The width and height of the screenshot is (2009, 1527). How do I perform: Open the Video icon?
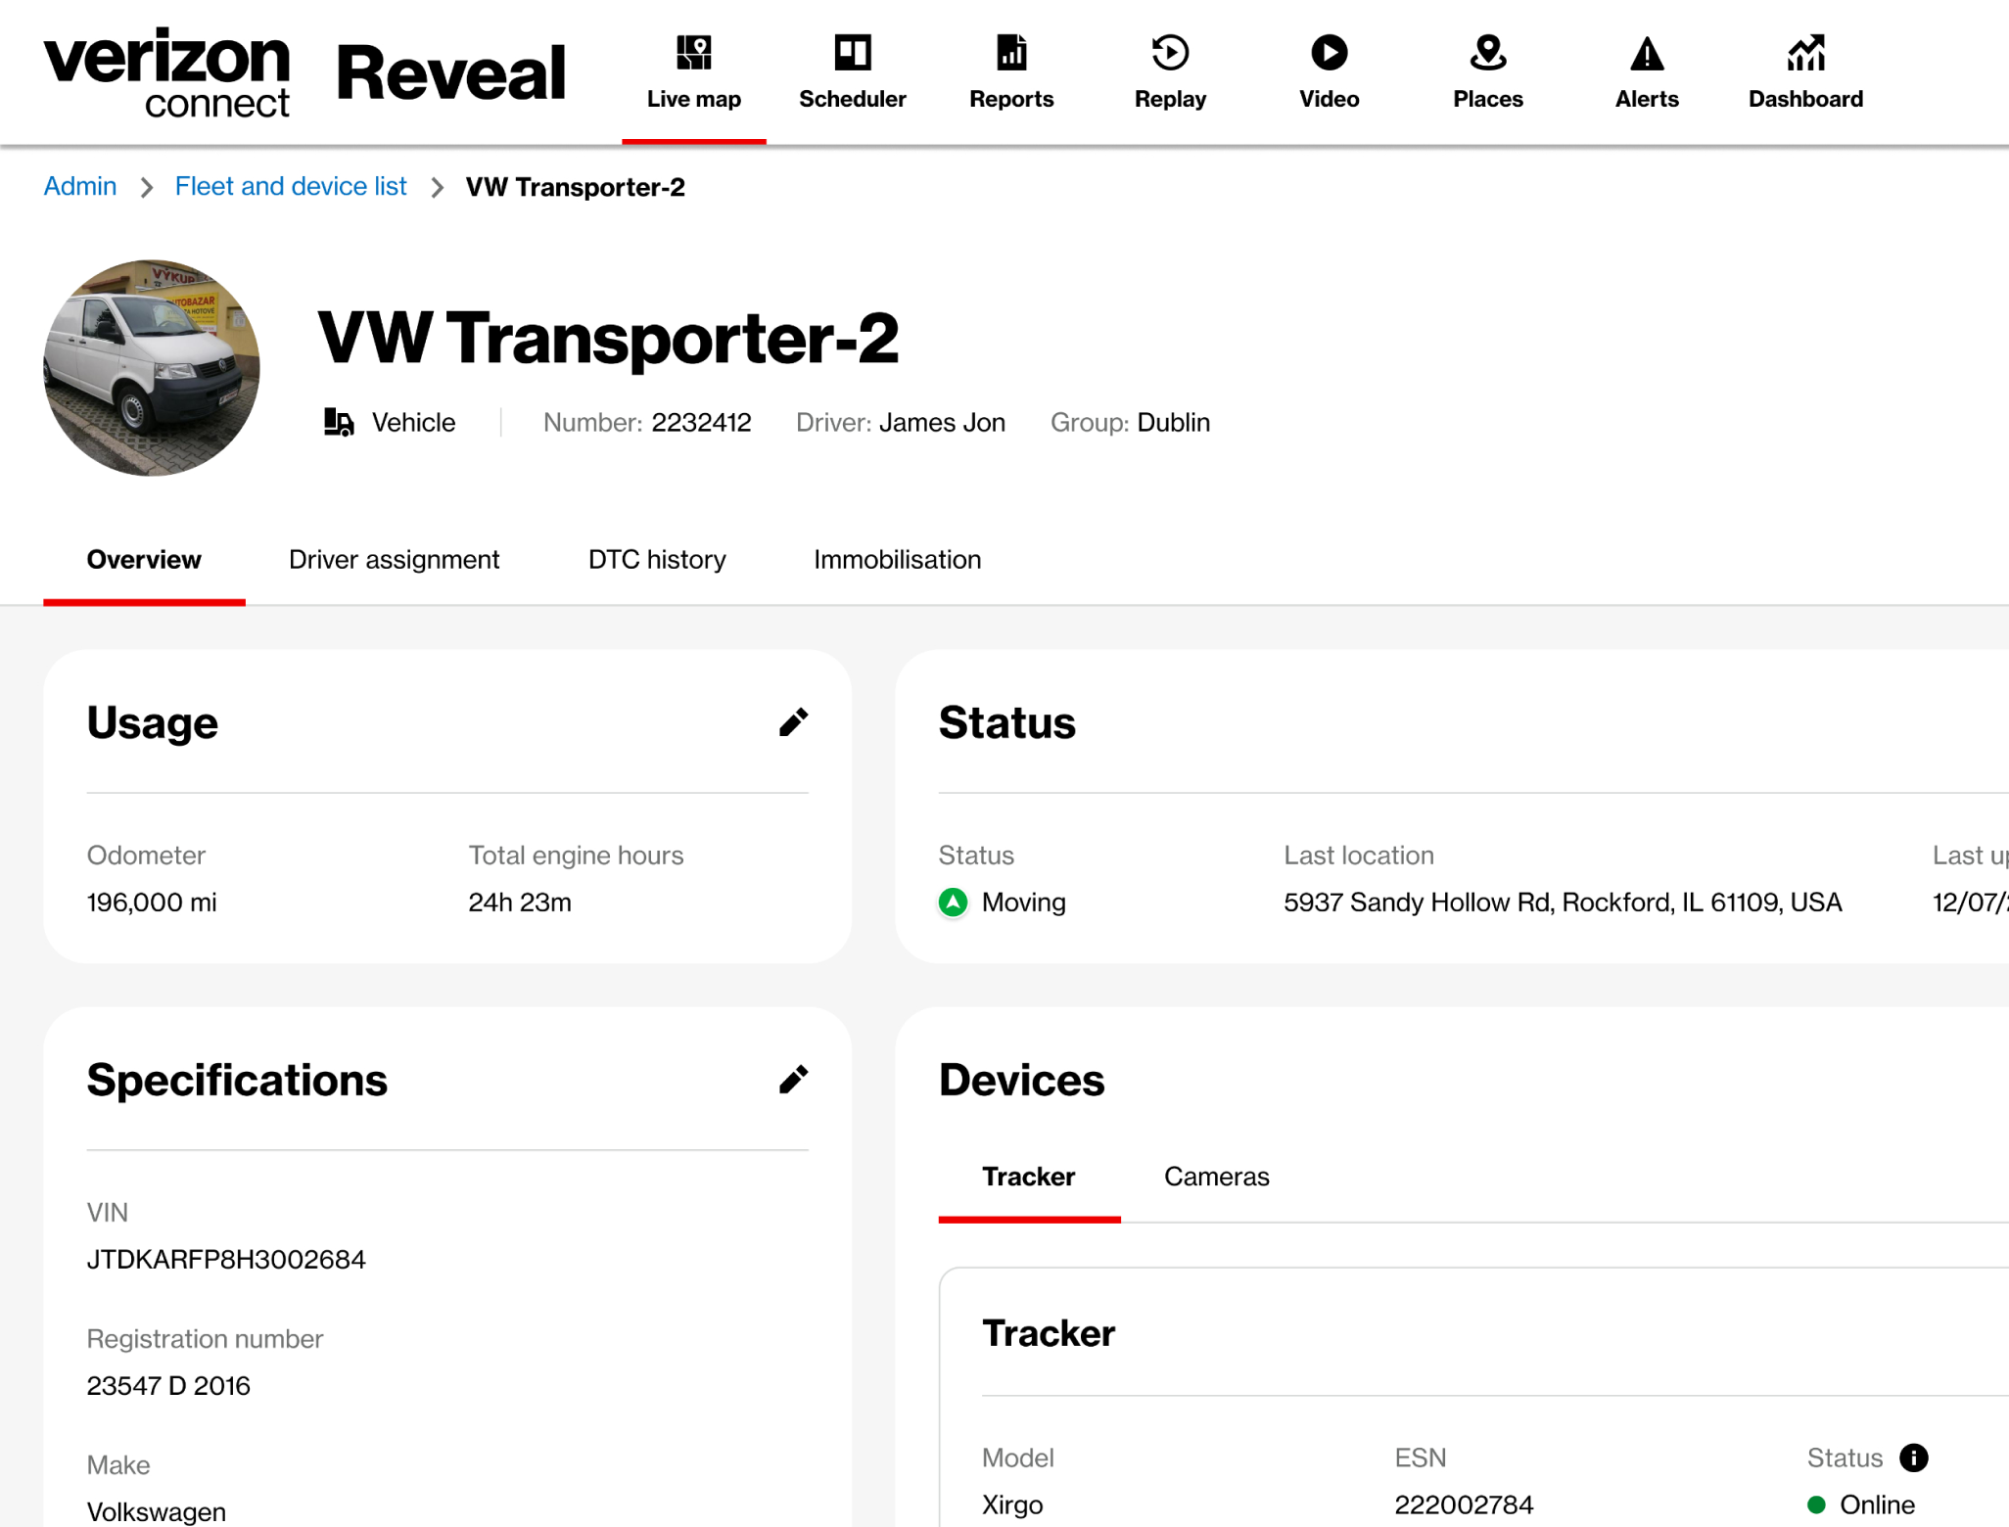click(x=1329, y=53)
